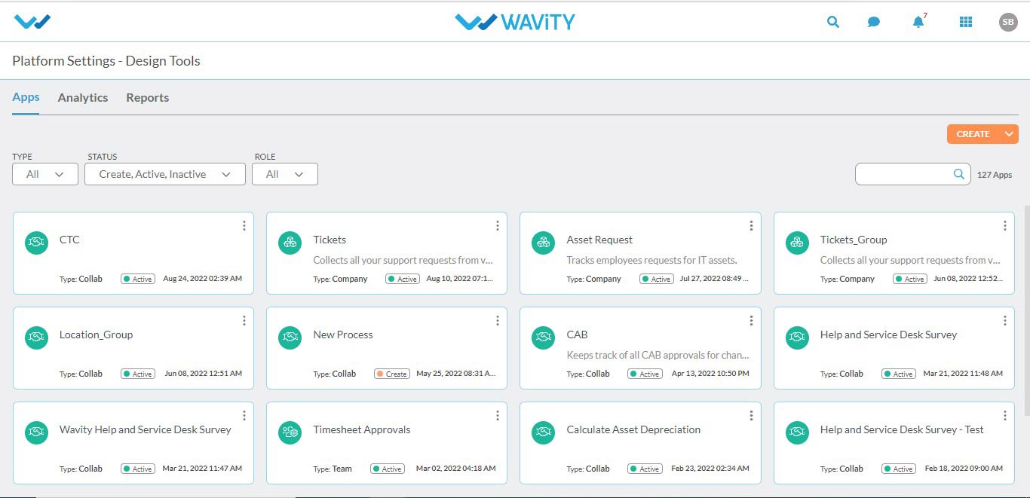Click magnifier icon in apps search box

point(959,174)
